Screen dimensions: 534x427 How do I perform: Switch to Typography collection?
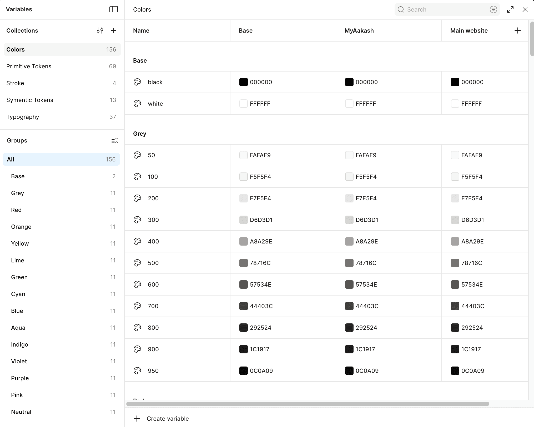[x=23, y=117]
